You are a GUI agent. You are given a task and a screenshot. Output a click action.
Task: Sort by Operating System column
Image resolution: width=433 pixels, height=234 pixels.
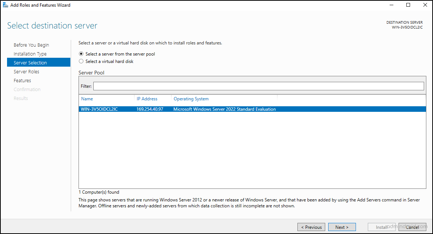click(x=191, y=99)
